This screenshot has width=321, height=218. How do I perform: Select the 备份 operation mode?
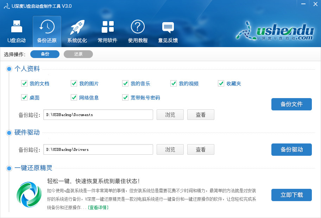45,54
